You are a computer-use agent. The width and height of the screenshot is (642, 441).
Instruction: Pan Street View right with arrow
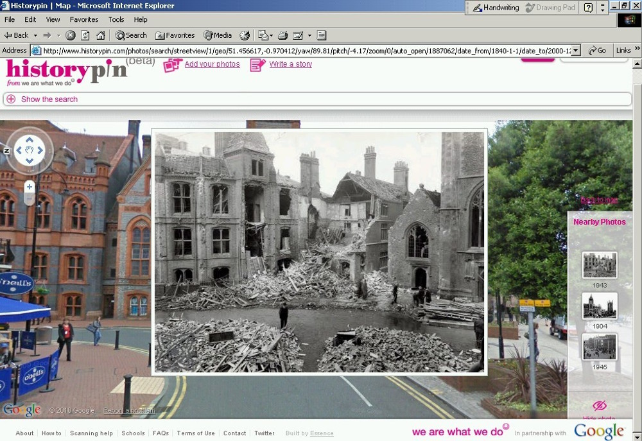point(40,150)
